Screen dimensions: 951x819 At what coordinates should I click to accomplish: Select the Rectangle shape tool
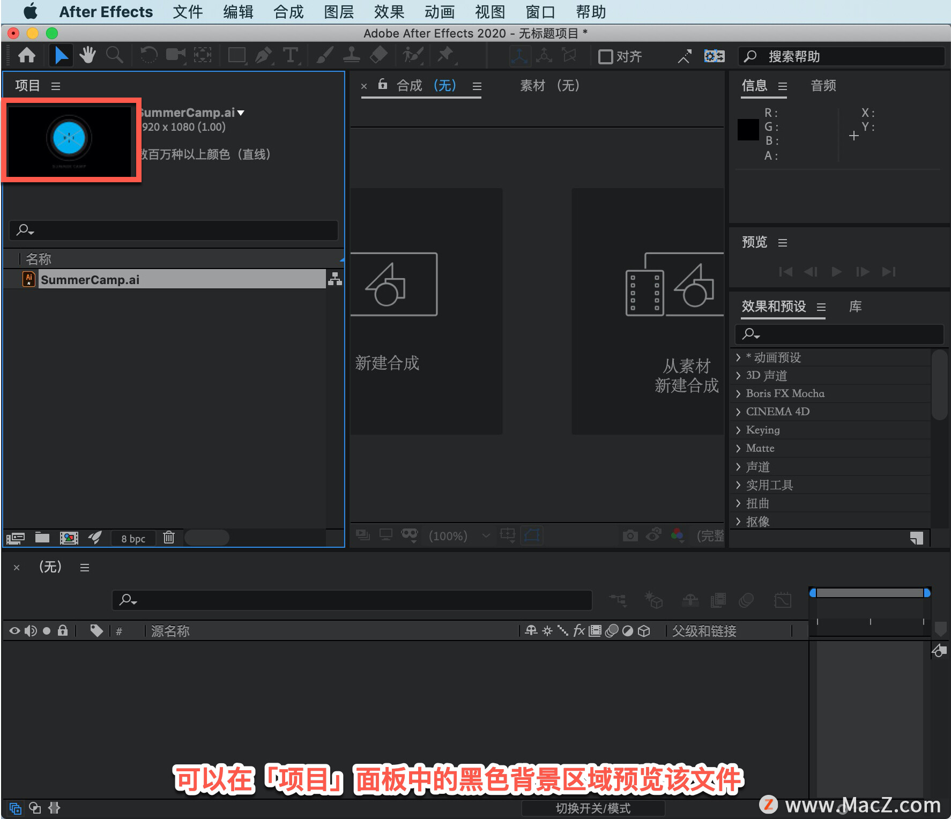pos(237,55)
